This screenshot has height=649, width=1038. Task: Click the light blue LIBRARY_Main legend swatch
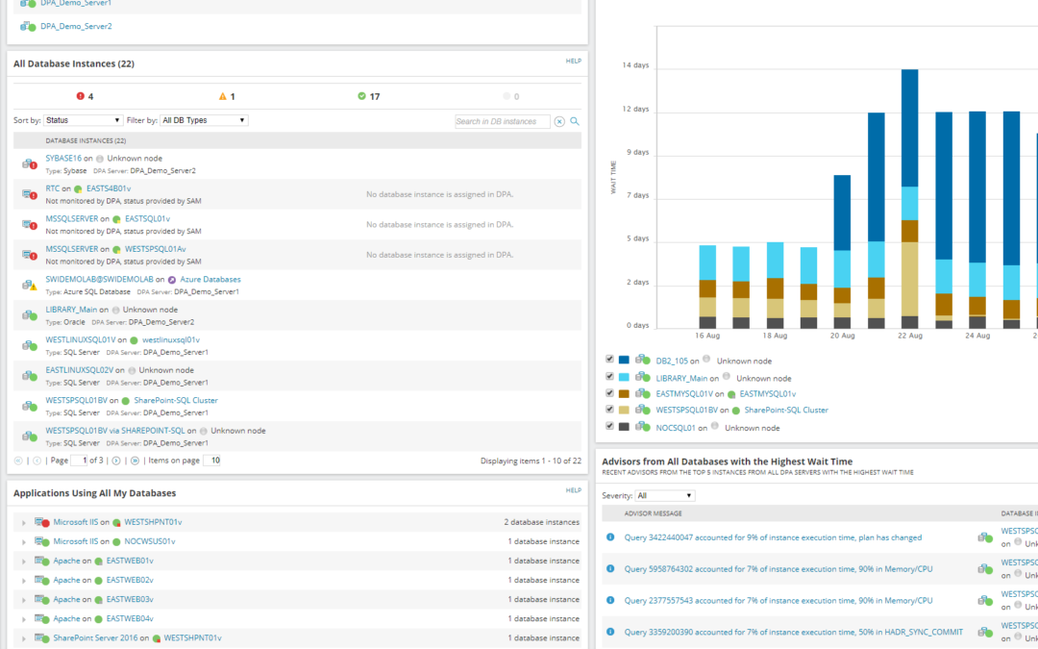point(624,377)
